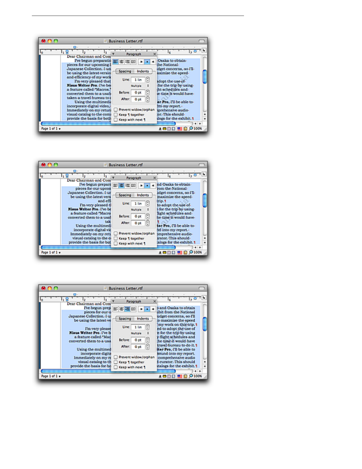This screenshot has height=469, width=362.
Task: Enable Keep ¶ together in top window
Action: 116,114
